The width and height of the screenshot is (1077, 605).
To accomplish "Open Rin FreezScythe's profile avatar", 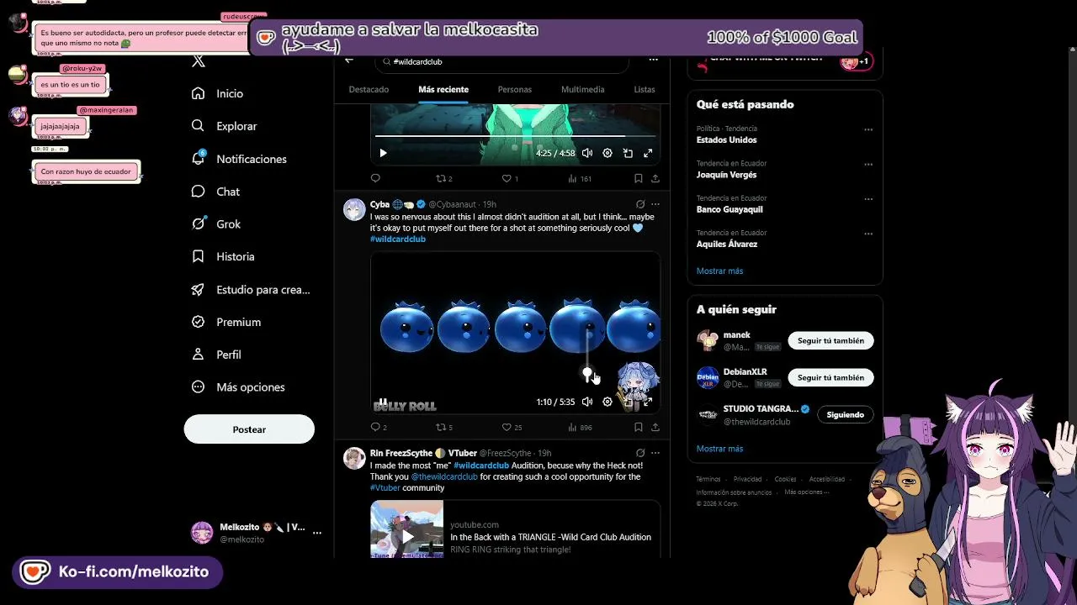I will tap(354, 458).
